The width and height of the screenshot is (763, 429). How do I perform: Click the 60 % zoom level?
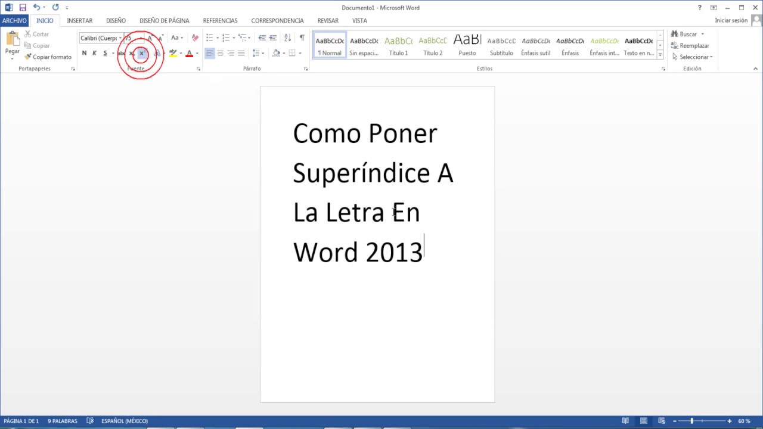(x=744, y=421)
